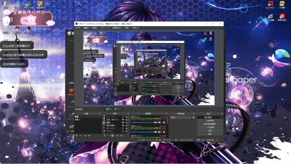This screenshot has width=291, height=164.
Task: Expand the arrow beside 停止推流 button
Action: click(221, 117)
